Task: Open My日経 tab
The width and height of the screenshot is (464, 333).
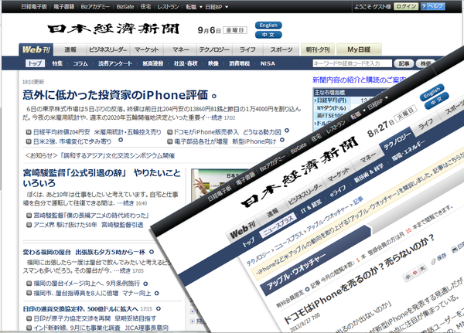Action: 359,49
